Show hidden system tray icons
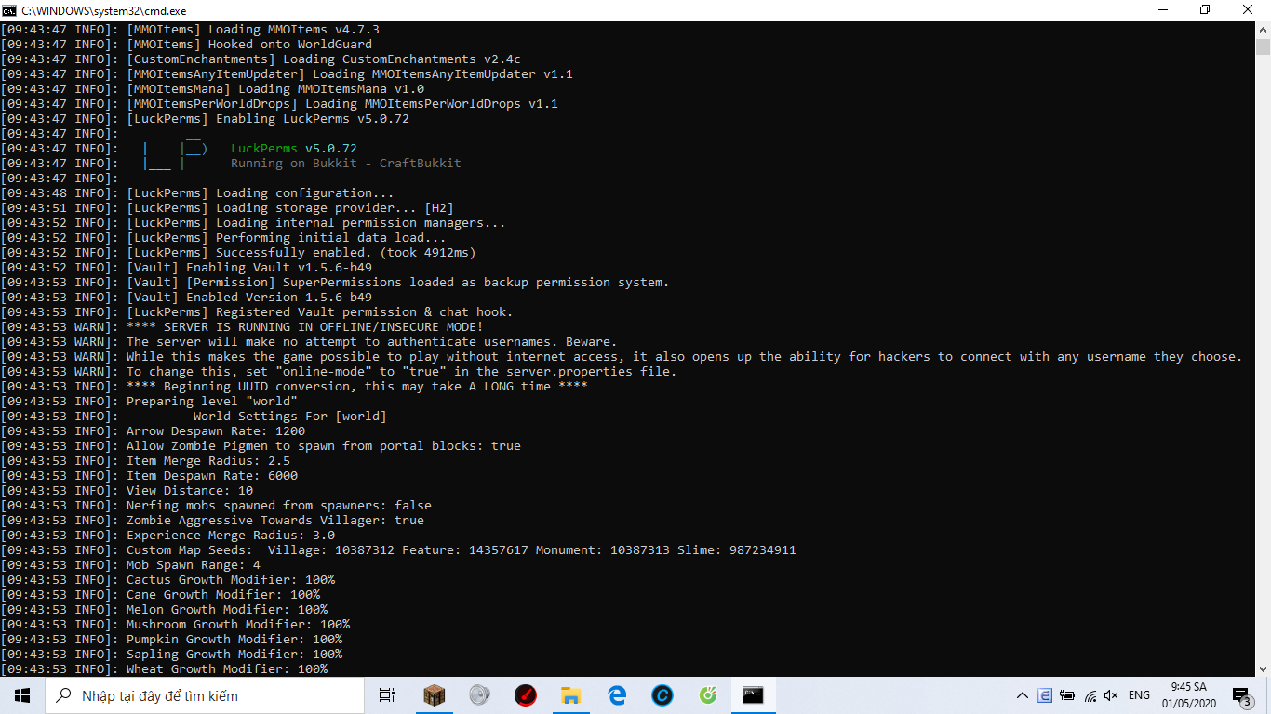The height and width of the screenshot is (714, 1271). pyautogui.click(x=1023, y=695)
